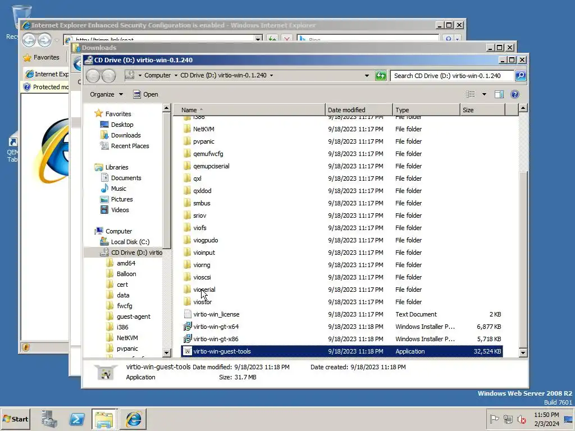Open Favorites in Internet Explorer window

pos(42,58)
